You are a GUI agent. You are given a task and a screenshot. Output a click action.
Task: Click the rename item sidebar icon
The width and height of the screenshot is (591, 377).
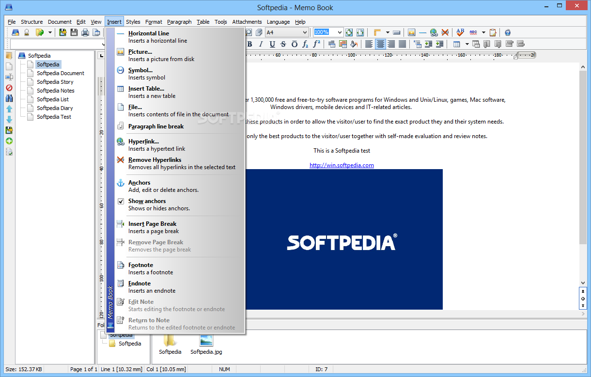coord(9,77)
